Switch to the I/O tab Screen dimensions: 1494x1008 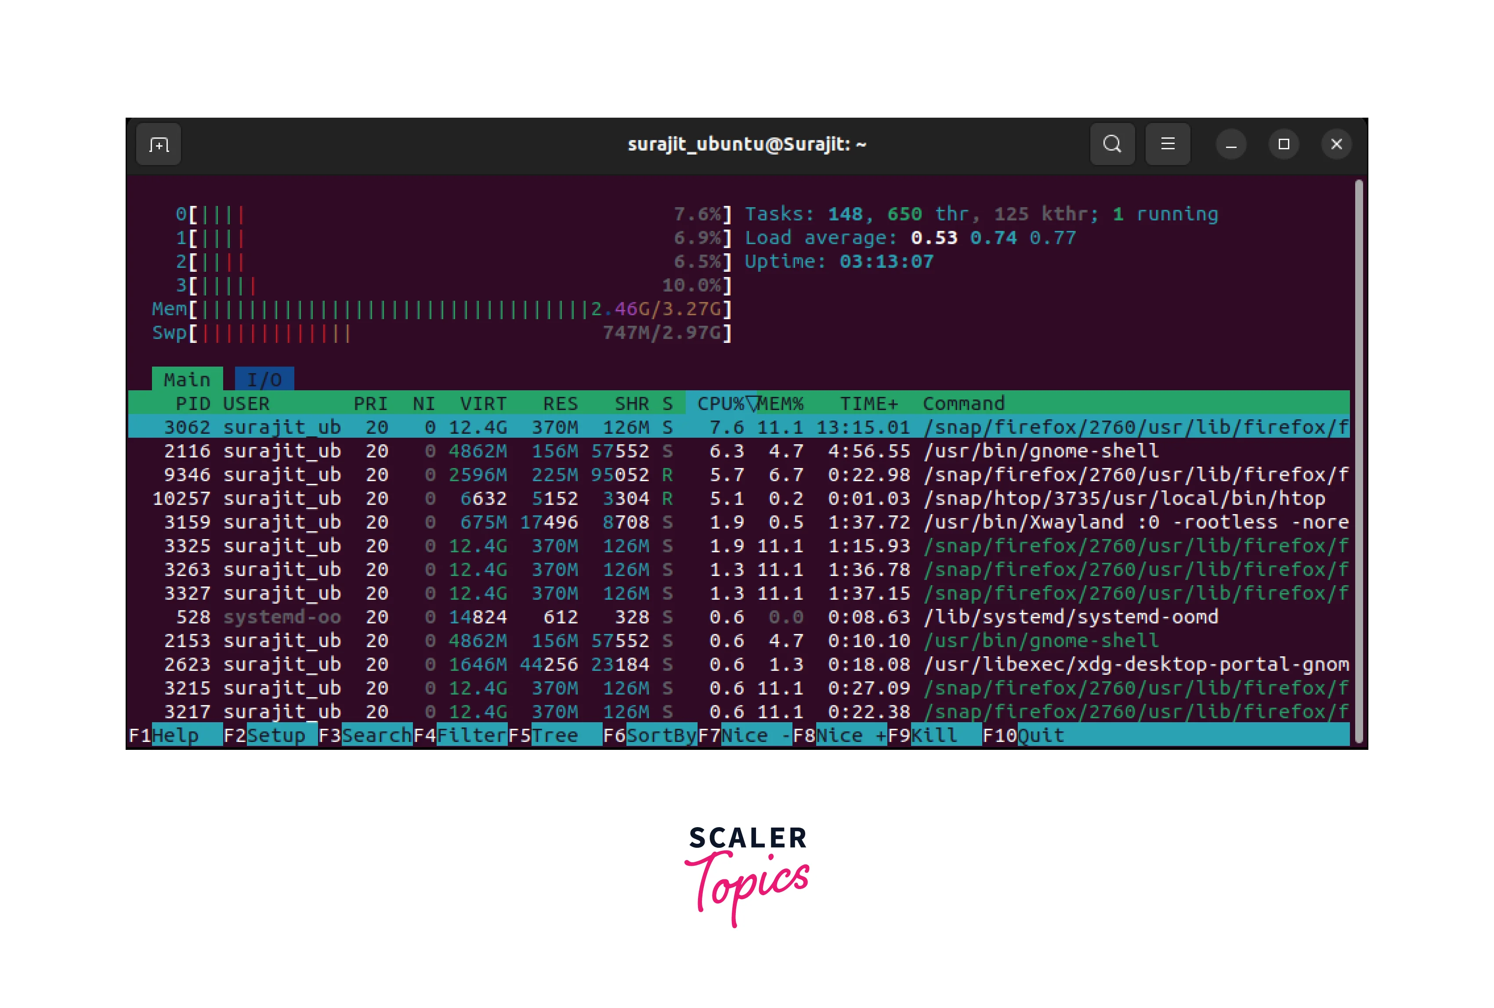(x=264, y=380)
